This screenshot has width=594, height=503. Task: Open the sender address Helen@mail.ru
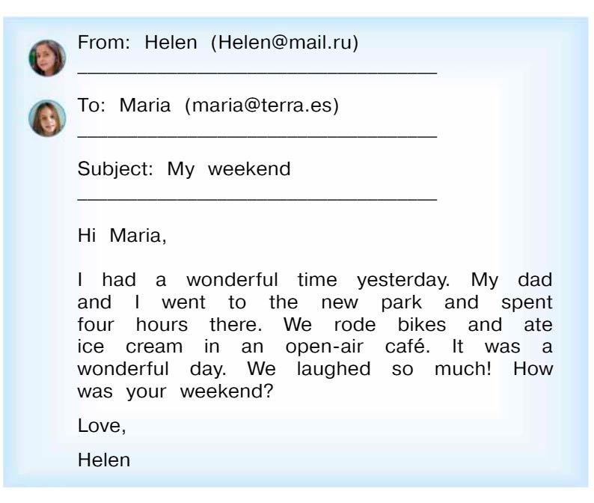(x=284, y=43)
